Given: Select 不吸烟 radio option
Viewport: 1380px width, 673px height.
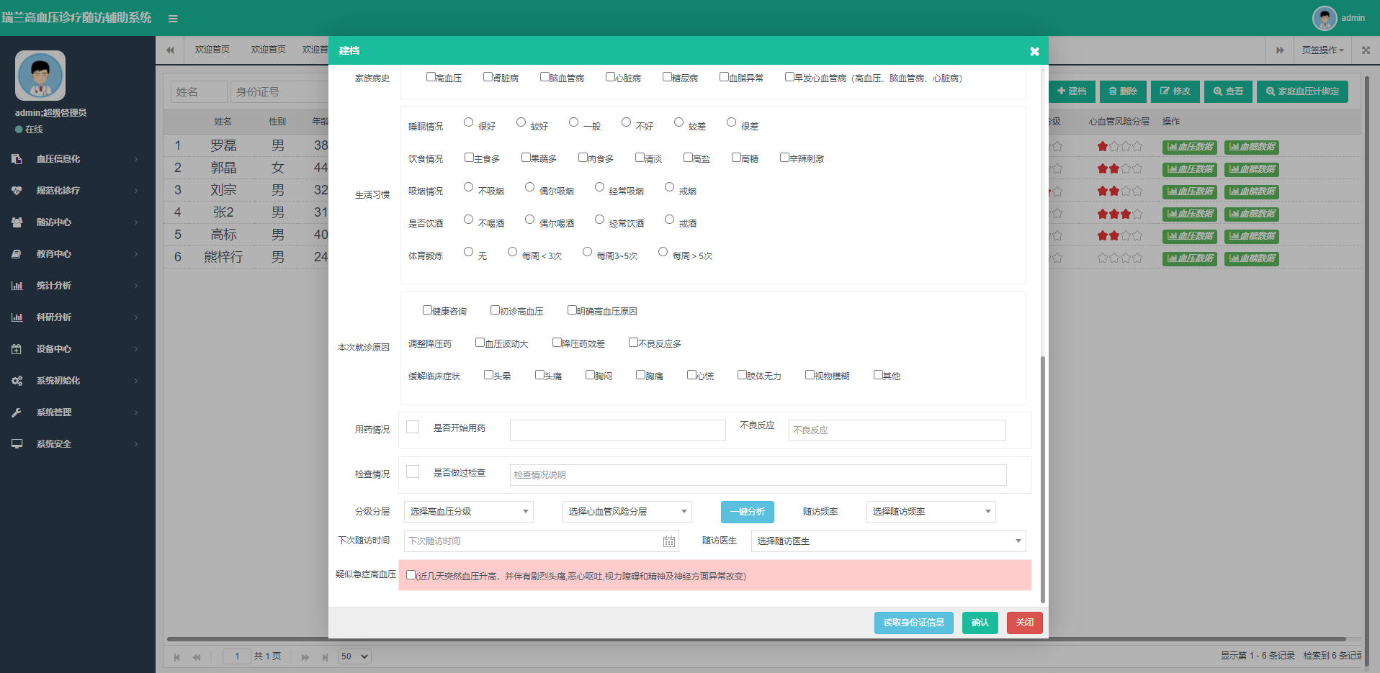Looking at the screenshot, I should pos(469,187).
